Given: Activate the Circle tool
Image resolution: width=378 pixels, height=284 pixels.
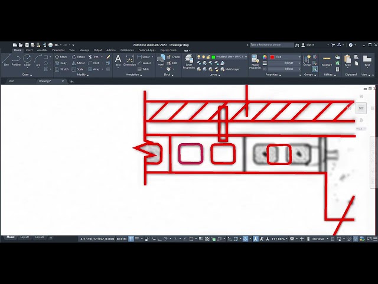Looking at the screenshot, I should pos(27,60).
